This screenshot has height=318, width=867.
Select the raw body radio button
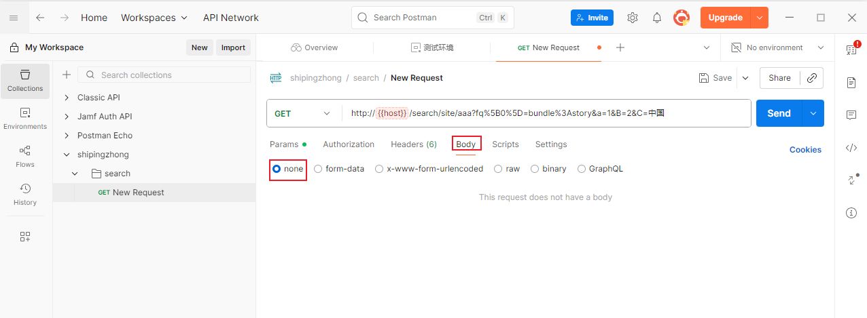[x=499, y=169]
